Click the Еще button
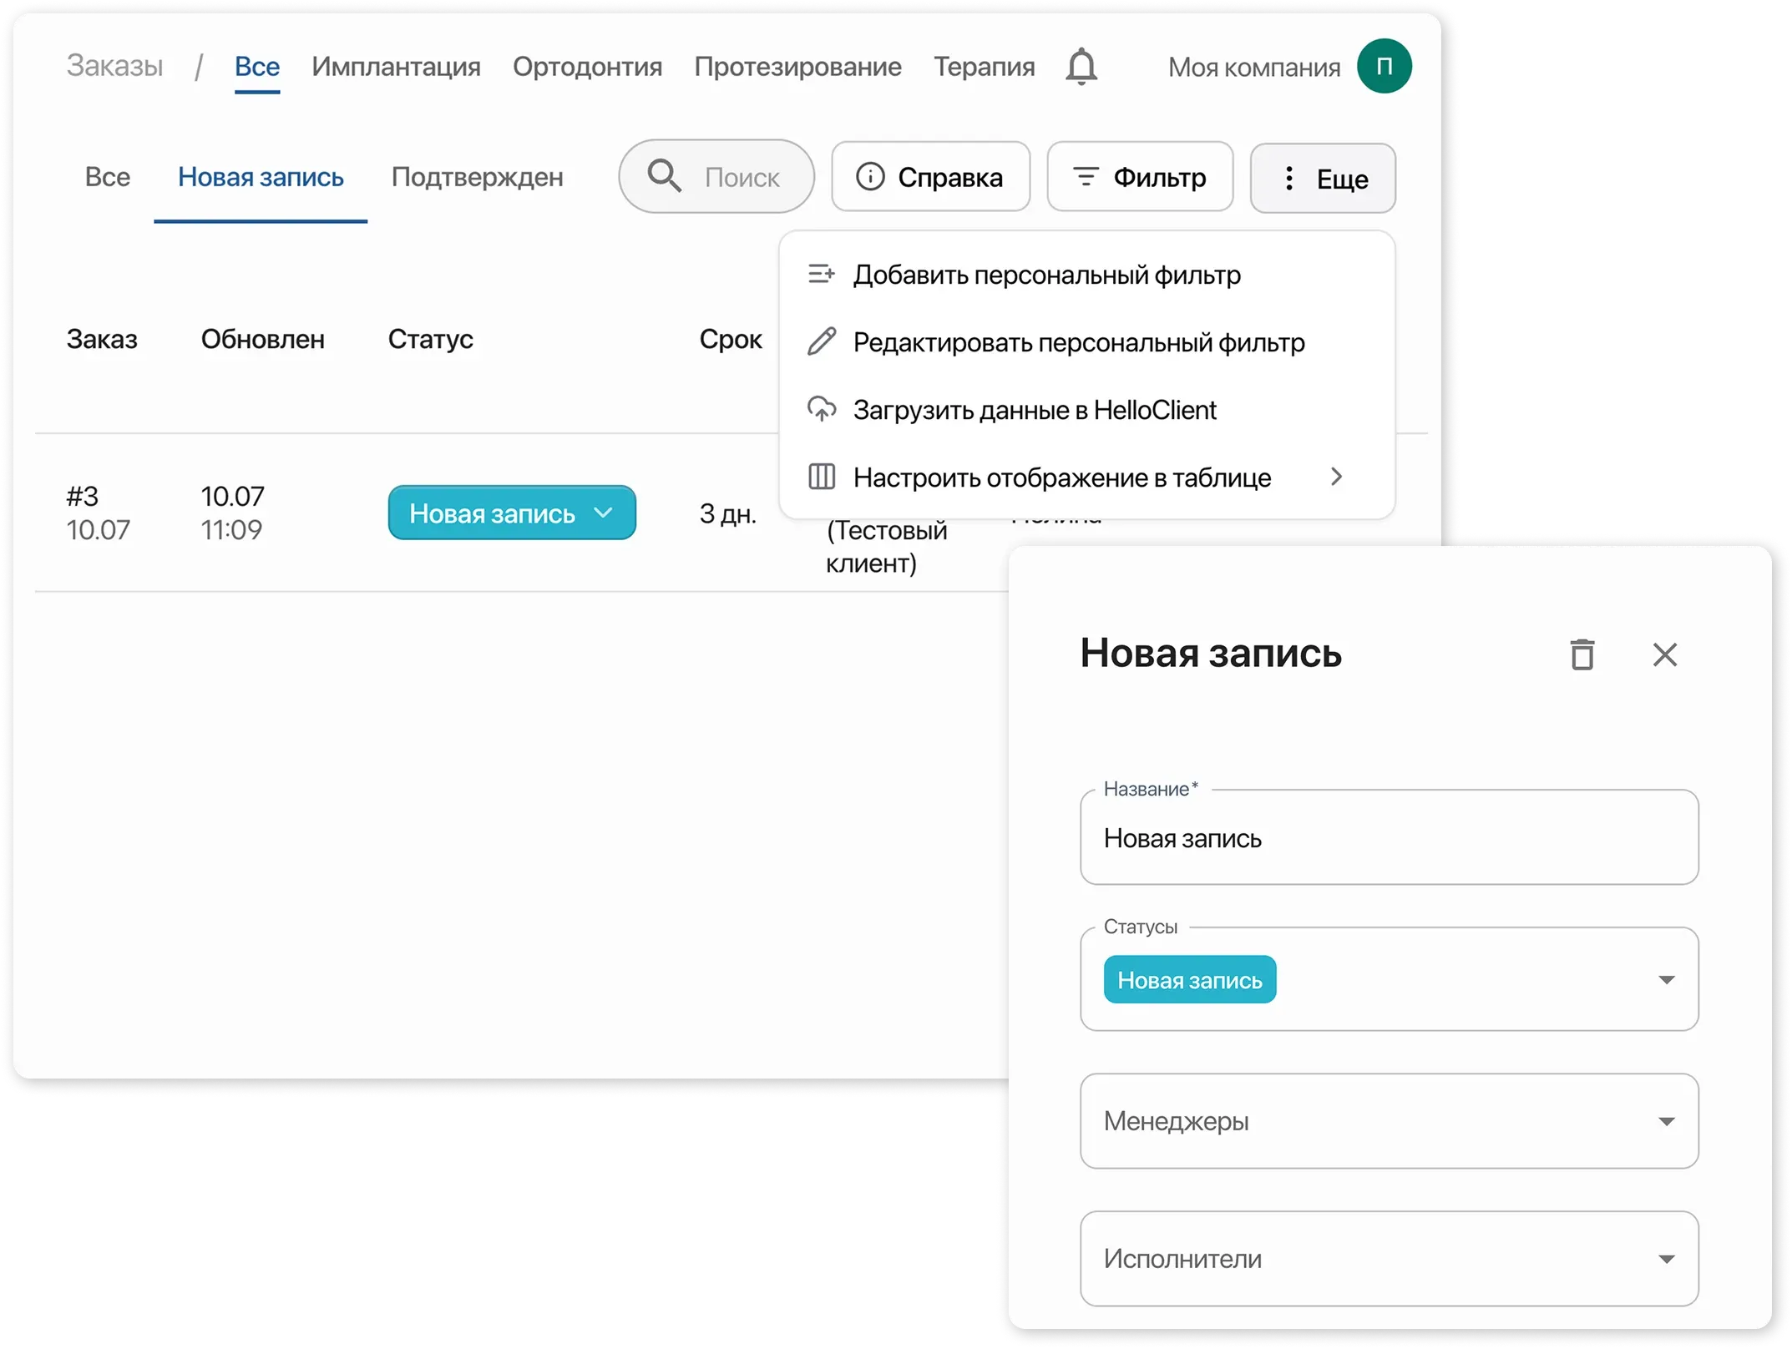The width and height of the screenshot is (1792, 1349). pos(1323,178)
